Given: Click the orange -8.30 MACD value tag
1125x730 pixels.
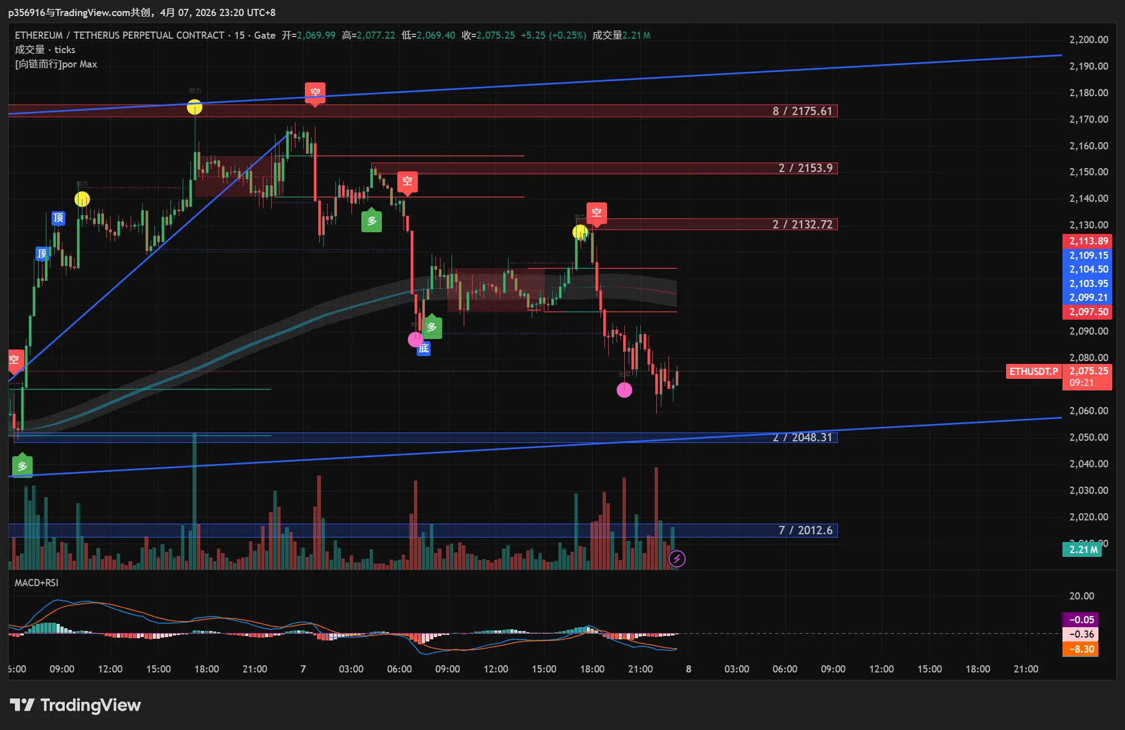Looking at the screenshot, I should click(x=1080, y=649).
